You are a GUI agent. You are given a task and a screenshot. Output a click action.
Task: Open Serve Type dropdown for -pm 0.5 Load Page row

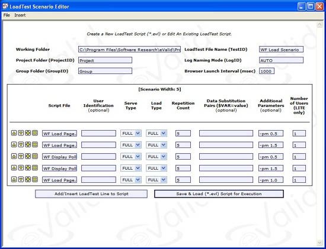coord(131,134)
